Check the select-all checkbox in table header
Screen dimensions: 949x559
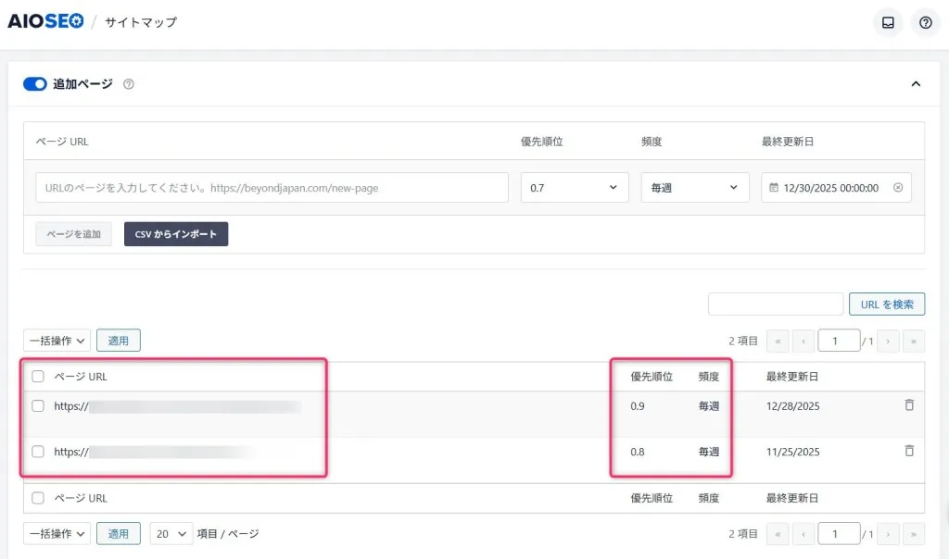click(x=38, y=377)
